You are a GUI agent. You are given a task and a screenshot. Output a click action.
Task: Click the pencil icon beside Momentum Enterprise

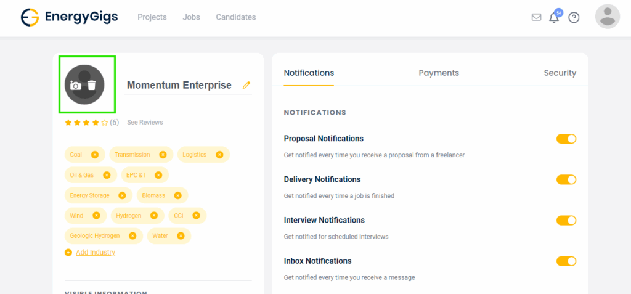click(x=246, y=85)
